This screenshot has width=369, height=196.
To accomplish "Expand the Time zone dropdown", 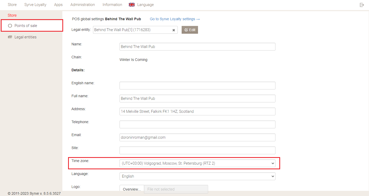I will point(197,163).
